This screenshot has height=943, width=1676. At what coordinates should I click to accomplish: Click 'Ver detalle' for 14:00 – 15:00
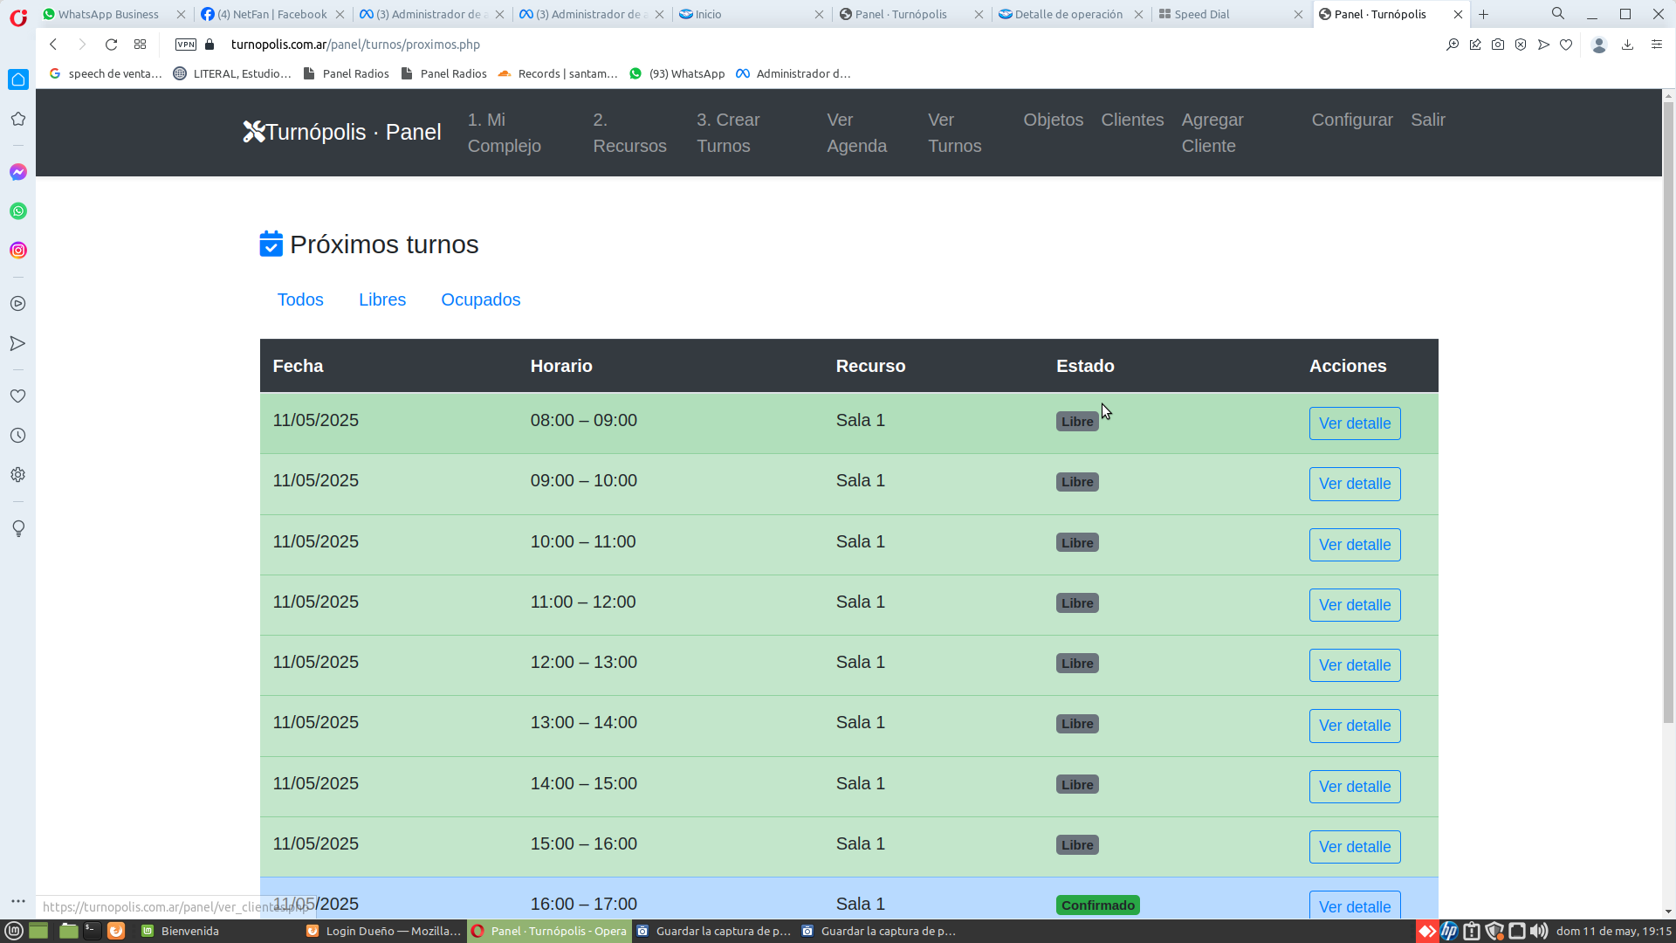(1355, 787)
